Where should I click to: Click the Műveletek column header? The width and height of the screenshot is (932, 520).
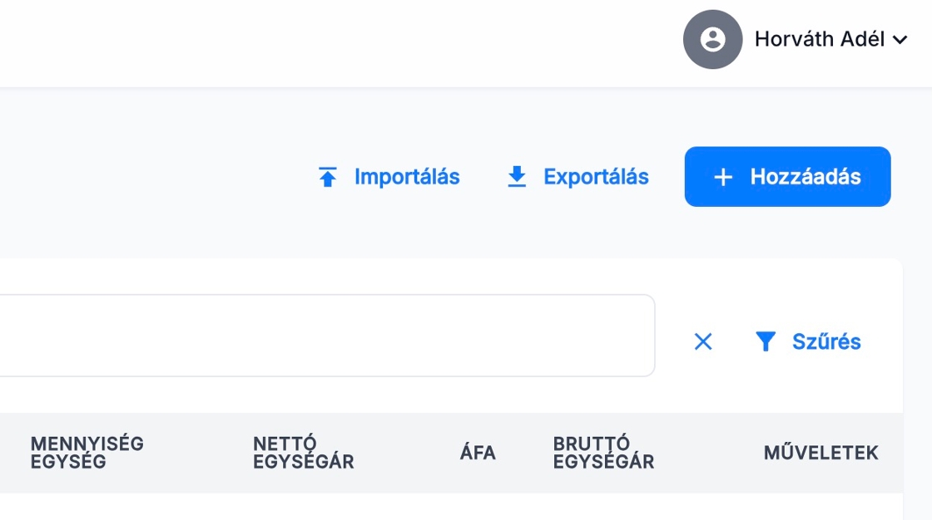820,453
